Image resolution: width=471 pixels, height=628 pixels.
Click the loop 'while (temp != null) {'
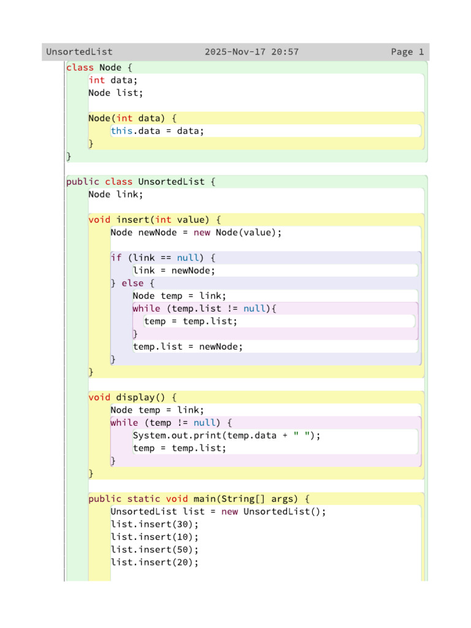[172, 423]
